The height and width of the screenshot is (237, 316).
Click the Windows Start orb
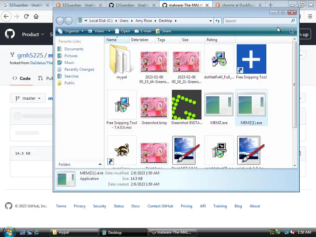pos(9,232)
